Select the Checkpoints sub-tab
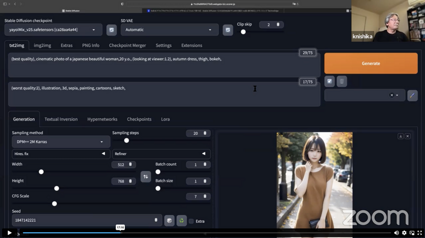The width and height of the screenshot is (425, 238). 139,119
